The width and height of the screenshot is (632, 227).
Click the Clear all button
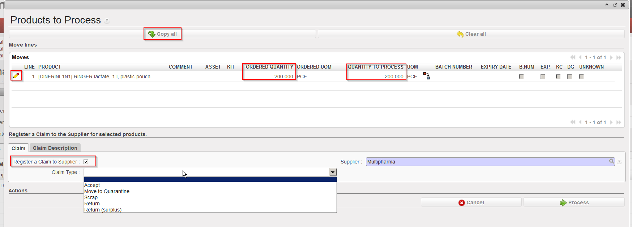471,34
